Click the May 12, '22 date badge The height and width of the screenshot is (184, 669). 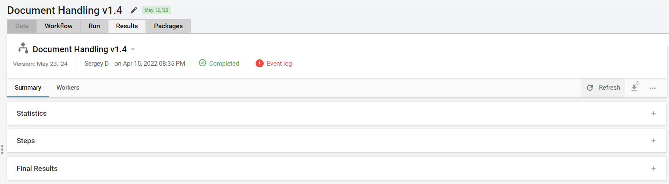click(x=156, y=10)
